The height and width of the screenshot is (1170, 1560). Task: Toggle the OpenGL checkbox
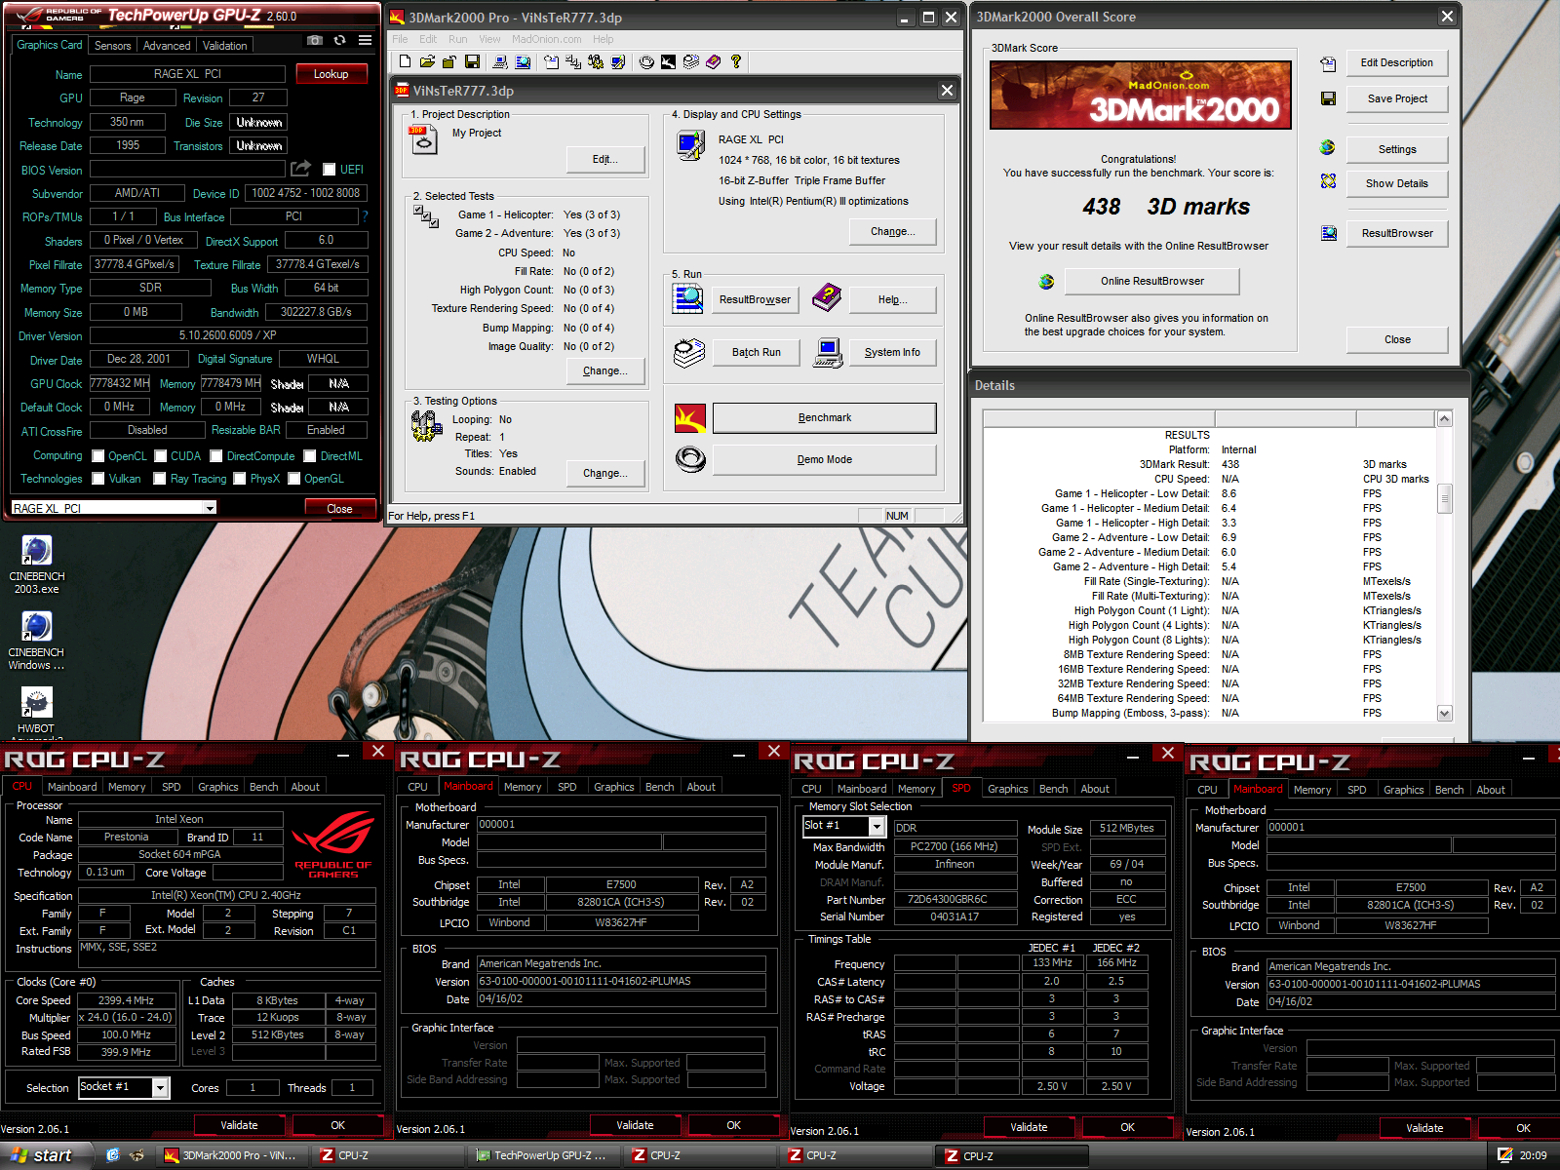tap(293, 479)
